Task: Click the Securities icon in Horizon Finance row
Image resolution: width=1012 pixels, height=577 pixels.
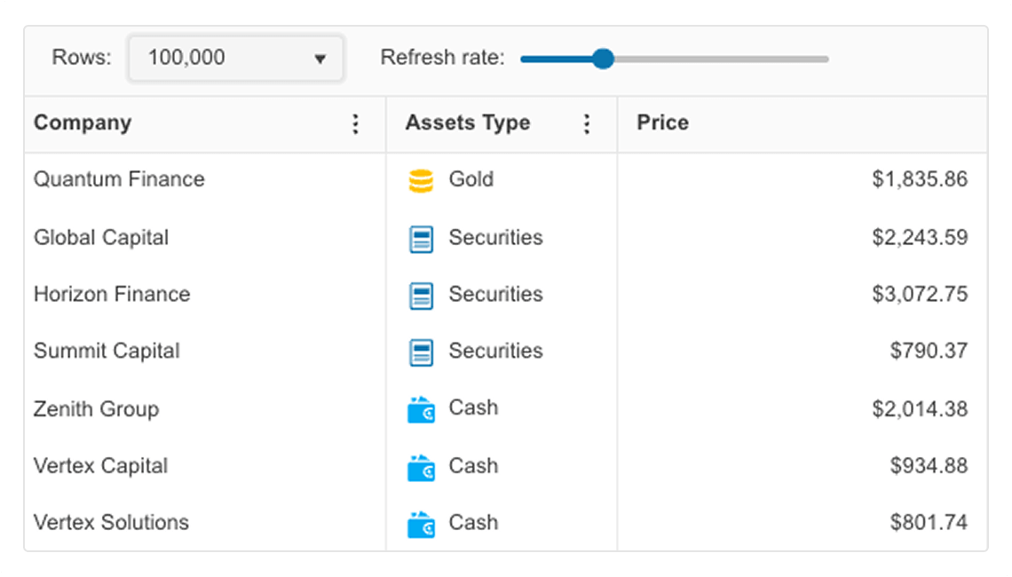Action: coord(421,296)
